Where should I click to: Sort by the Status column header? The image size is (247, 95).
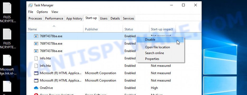(x=136, y=29)
